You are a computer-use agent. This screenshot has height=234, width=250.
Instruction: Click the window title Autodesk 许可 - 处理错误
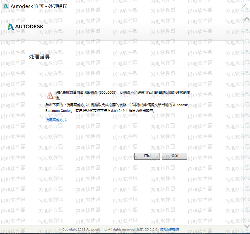[39, 6]
